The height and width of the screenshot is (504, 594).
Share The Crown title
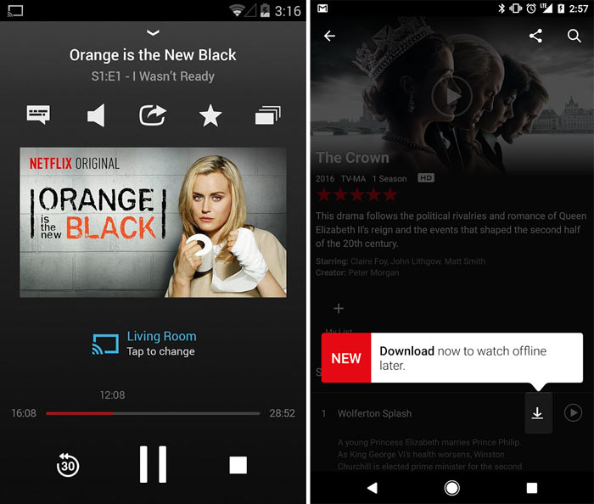535,36
